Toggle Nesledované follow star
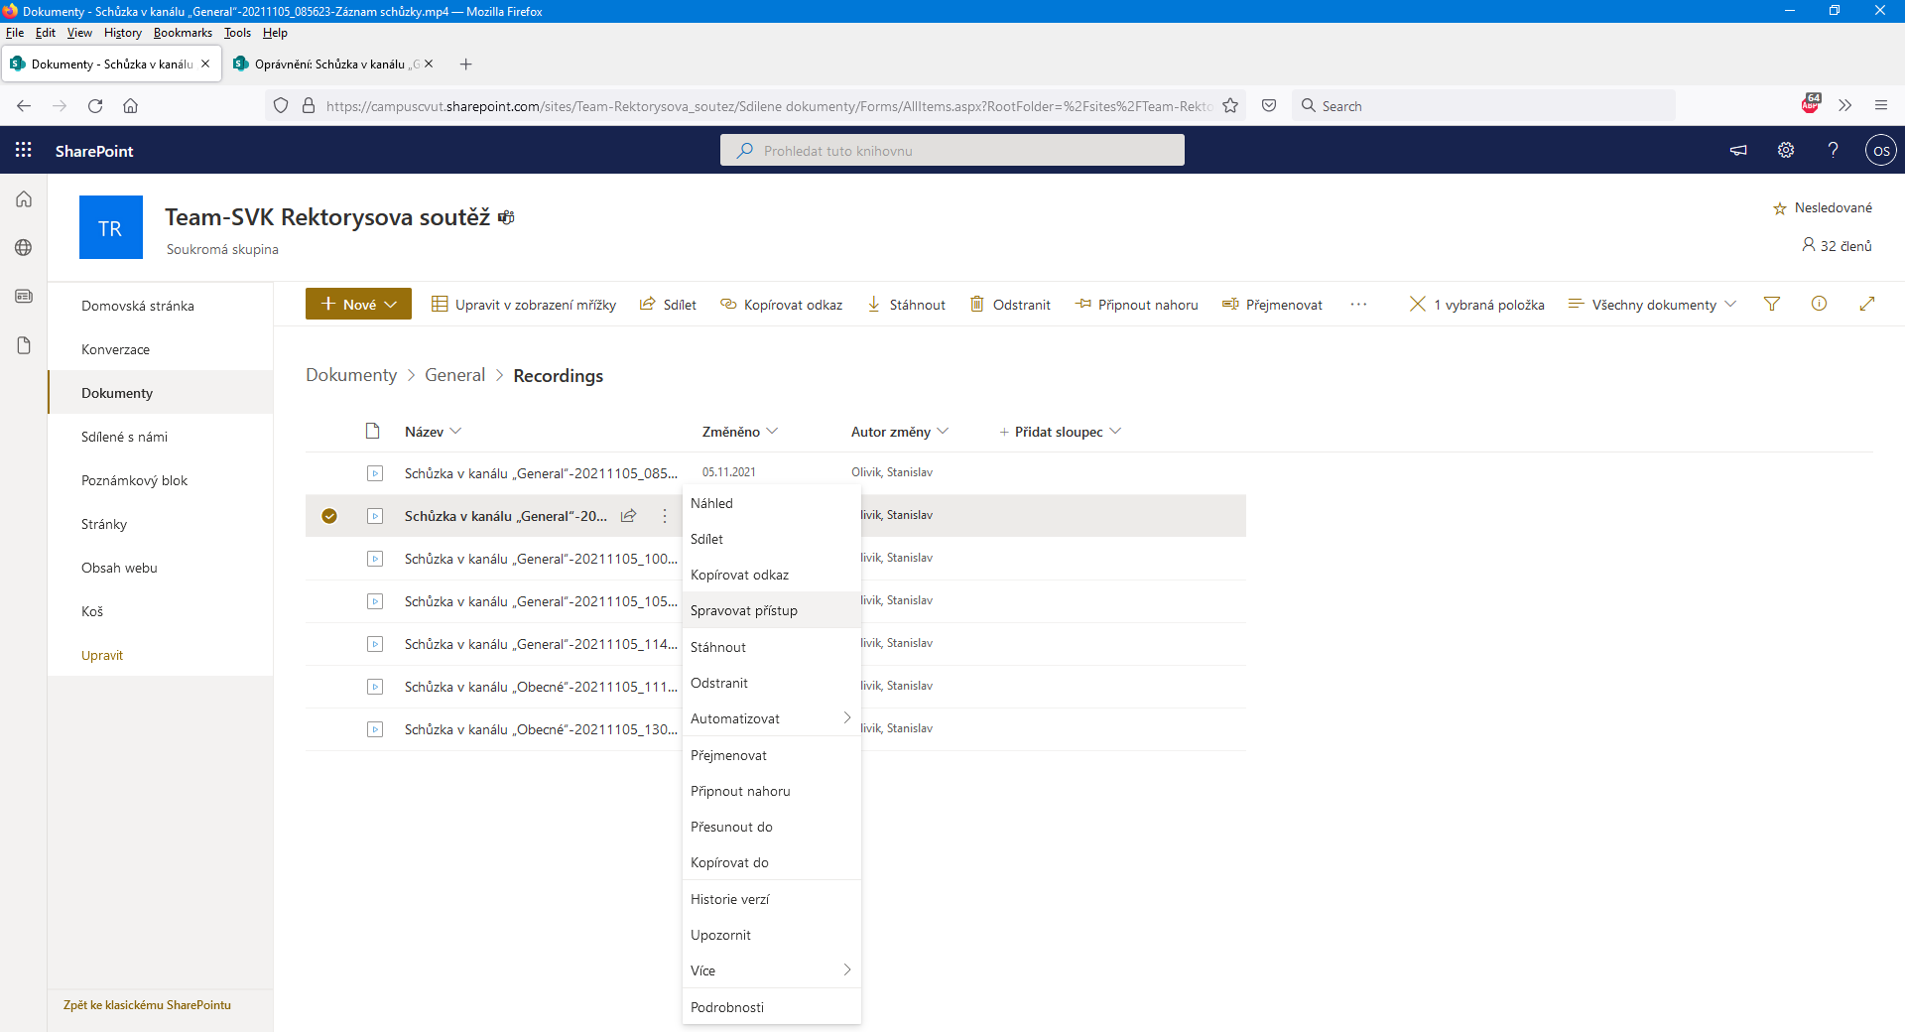This screenshot has width=1905, height=1032. [x=1780, y=208]
